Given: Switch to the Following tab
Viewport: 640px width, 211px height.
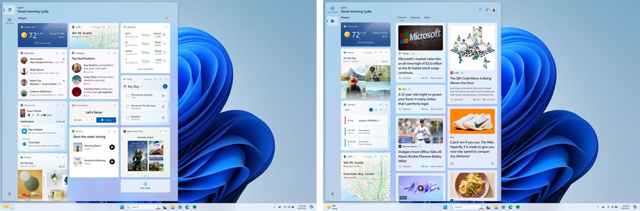Looking at the screenshot, I should (415, 18).
